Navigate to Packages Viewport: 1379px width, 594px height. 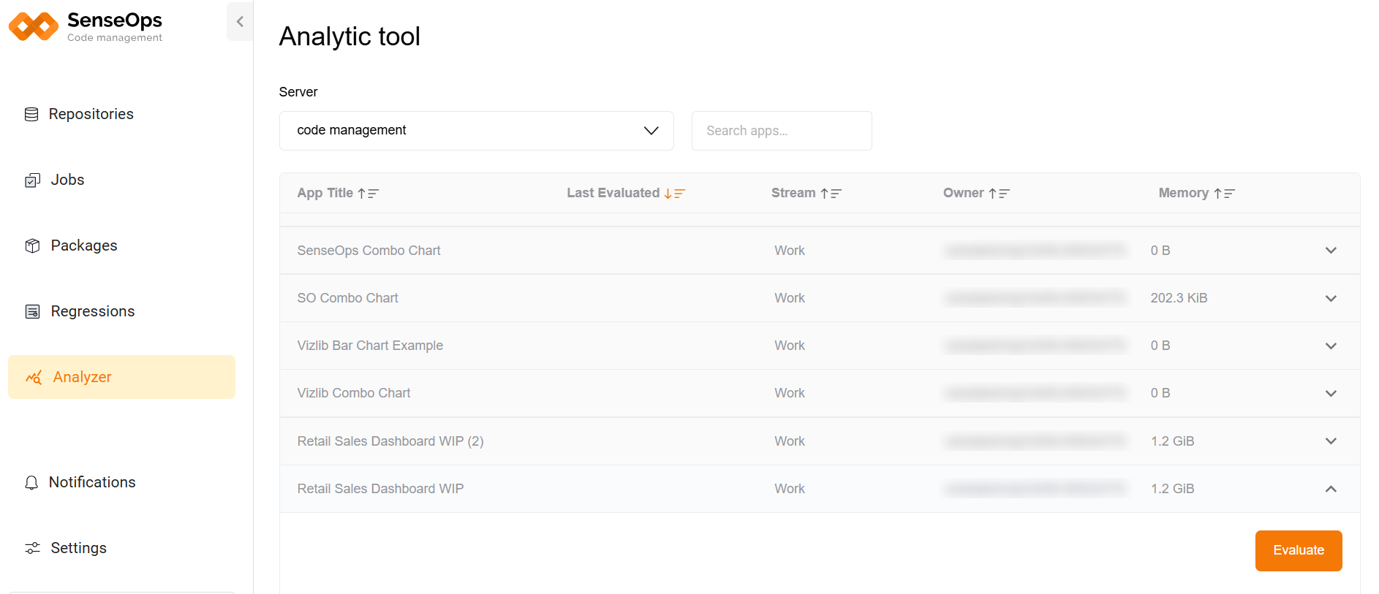(121, 245)
